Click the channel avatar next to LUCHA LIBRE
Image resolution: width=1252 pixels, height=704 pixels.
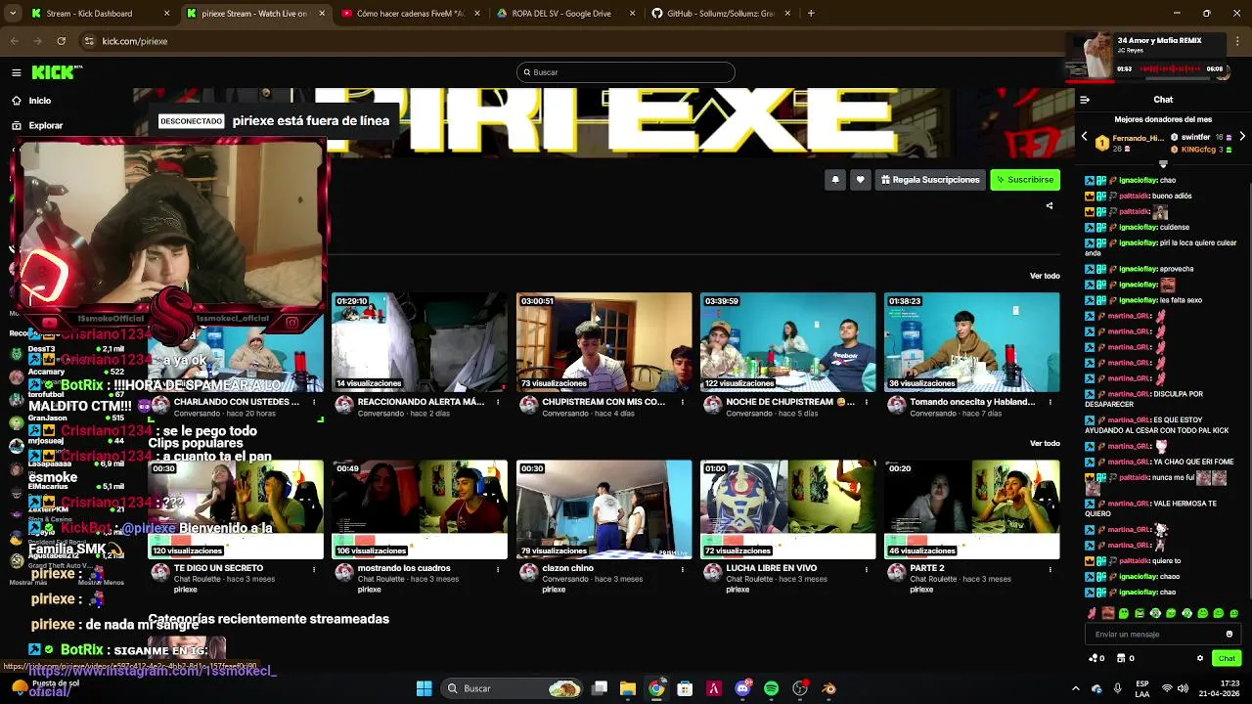[712, 573]
